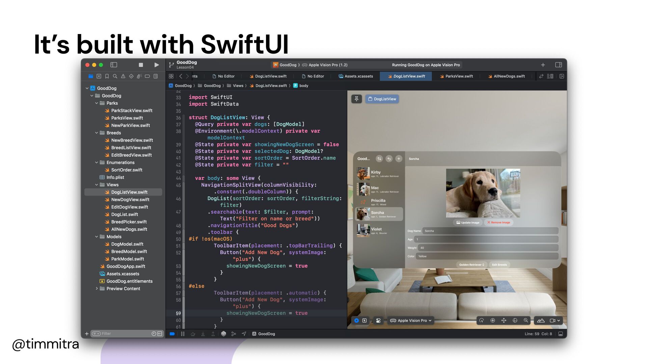Run the project with the play button
This screenshot has height=364, width=648.
point(157,65)
